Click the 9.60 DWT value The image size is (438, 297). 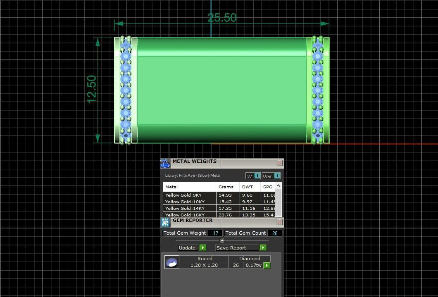[247, 195]
